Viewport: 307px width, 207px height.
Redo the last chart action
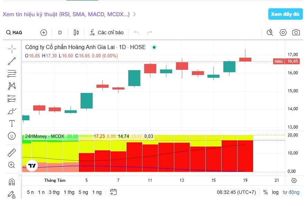(x=149, y=32)
